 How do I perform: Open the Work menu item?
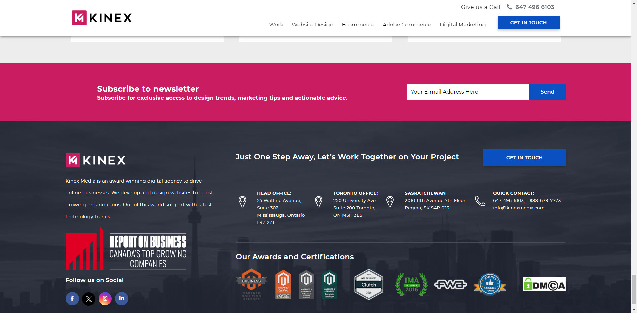pos(276,25)
